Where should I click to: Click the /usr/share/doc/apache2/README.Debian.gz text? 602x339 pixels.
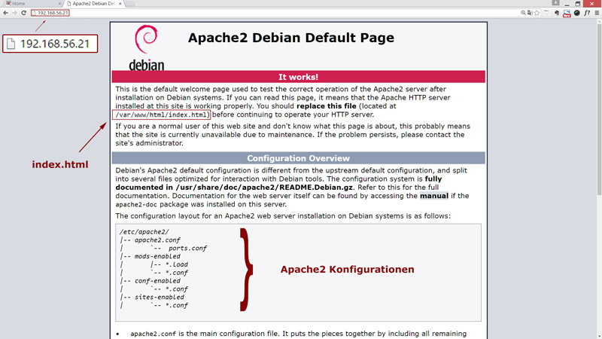pyautogui.click(x=264, y=187)
